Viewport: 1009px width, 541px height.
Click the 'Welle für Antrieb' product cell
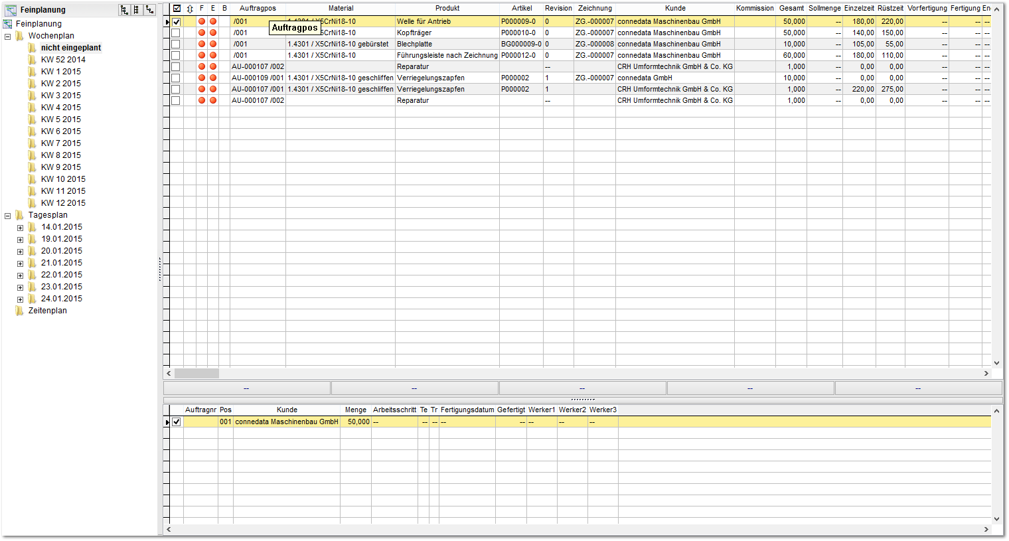point(447,22)
